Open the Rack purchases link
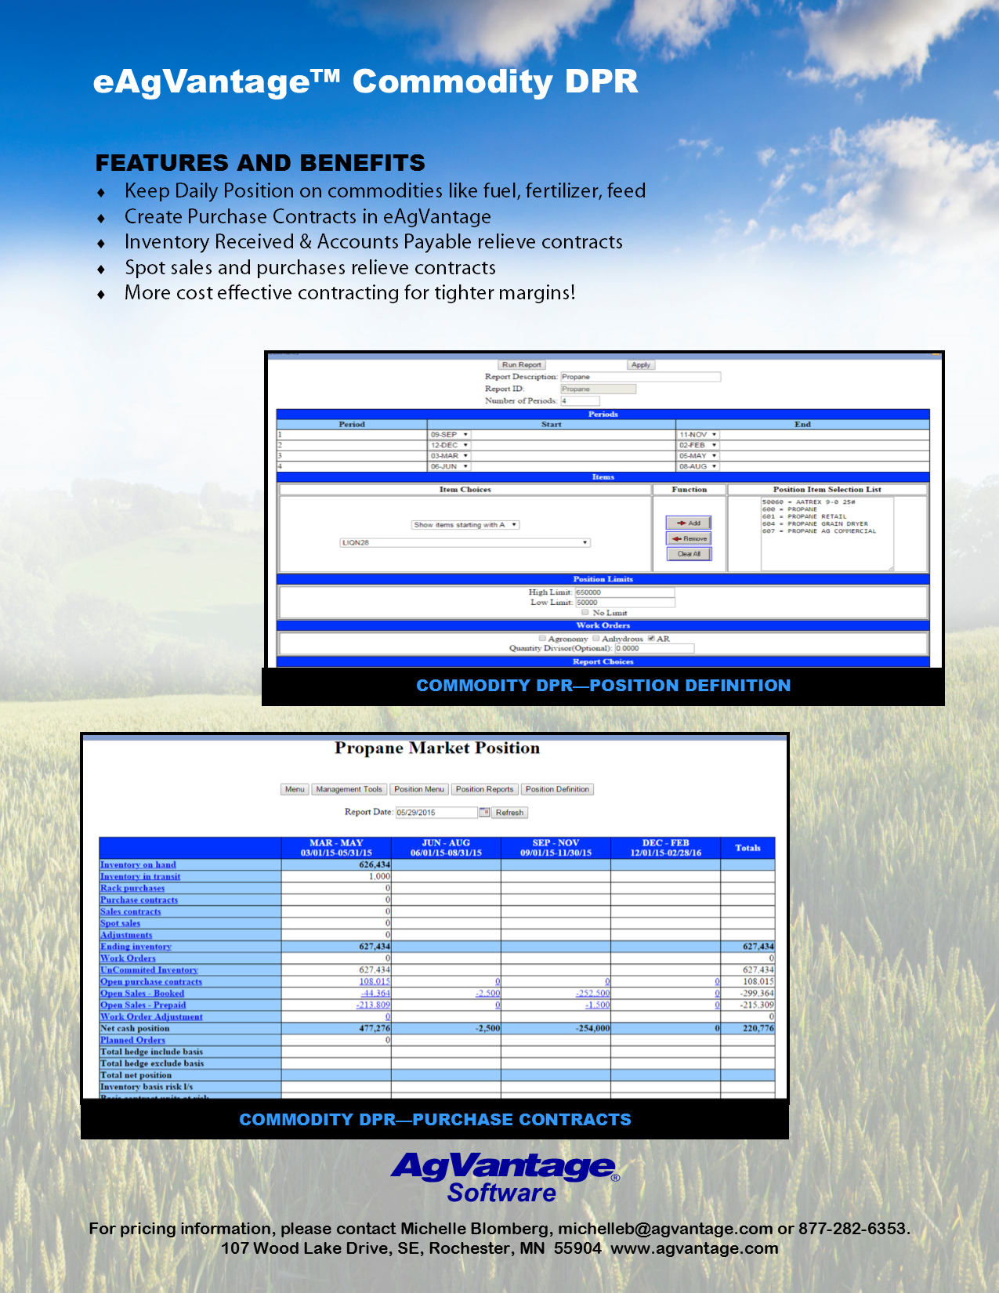Screen dimensions: 999x1293 pyautogui.click(x=132, y=889)
